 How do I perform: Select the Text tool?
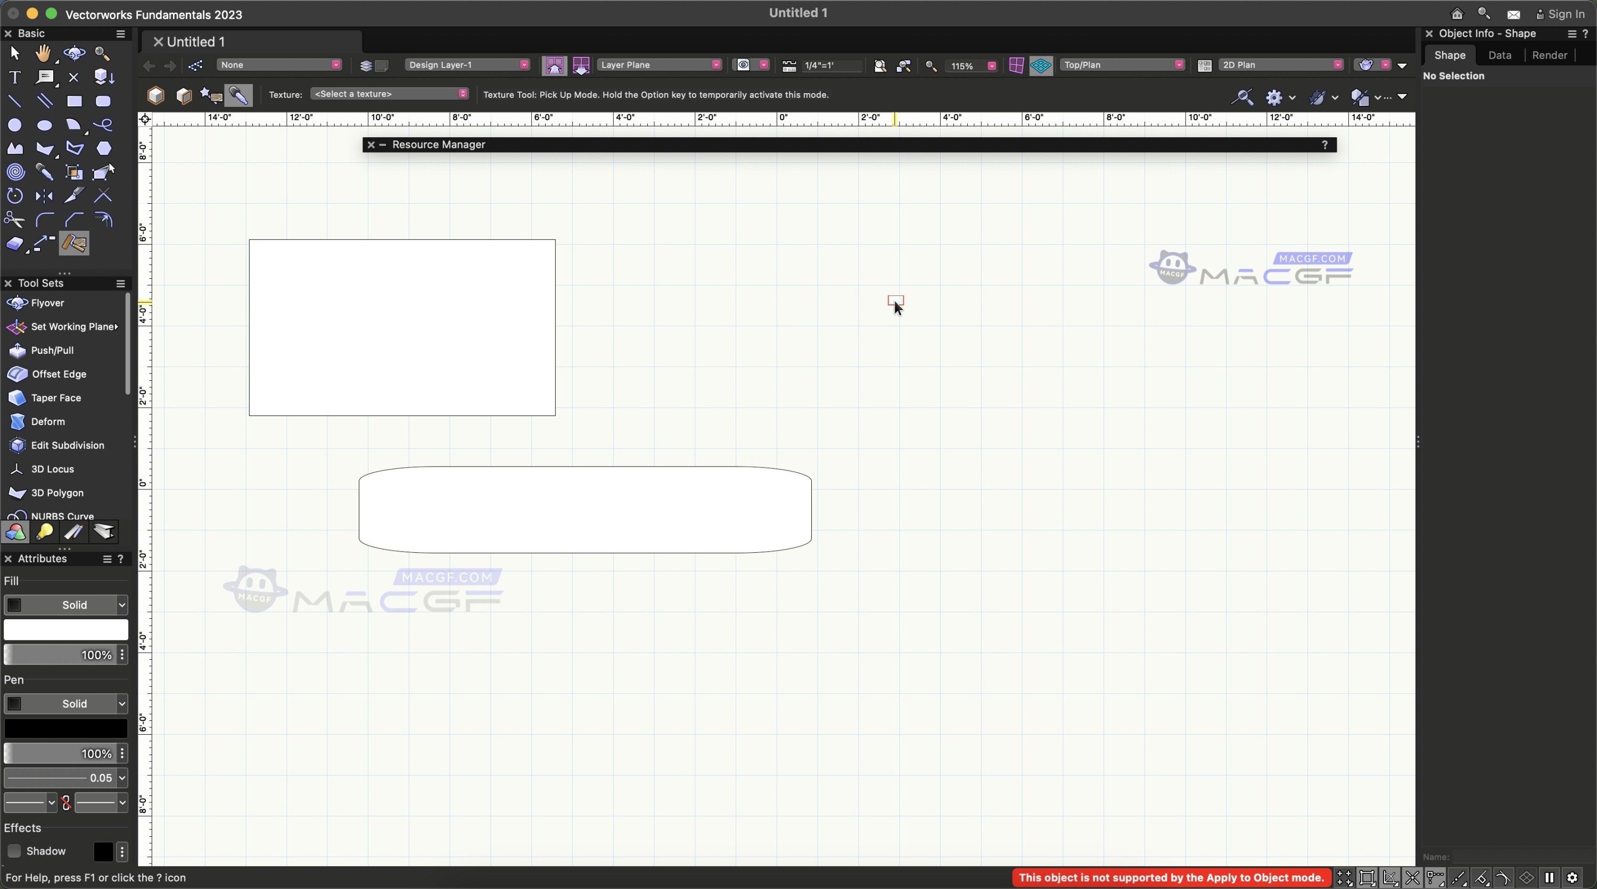pos(14,78)
